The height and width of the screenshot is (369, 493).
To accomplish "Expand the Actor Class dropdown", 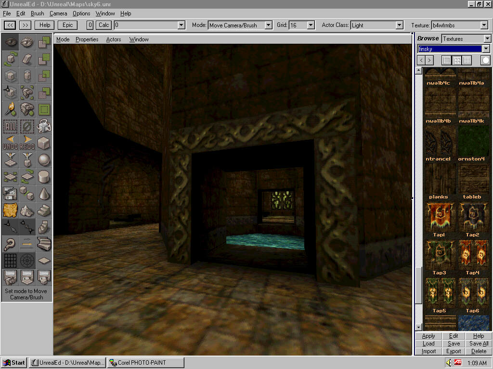I will pos(399,25).
